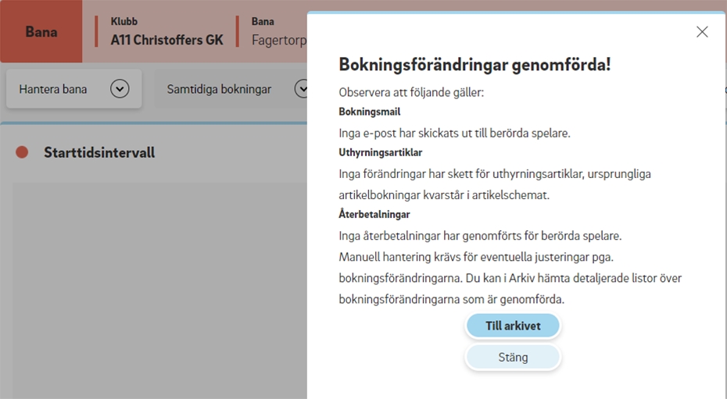Viewport: 727px width, 399px height.
Task: Click the Observera att följande gäller text
Action: (x=411, y=92)
